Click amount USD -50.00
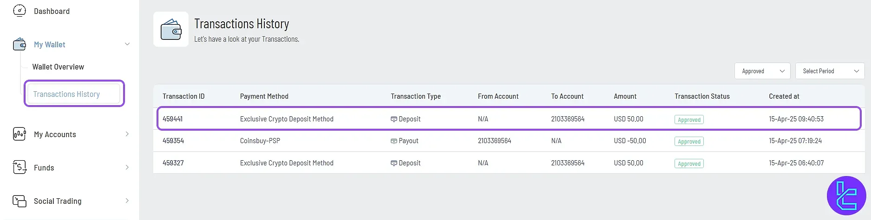This screenshot has width=871, height=220. pyautogui.click(x=630, y=141)
